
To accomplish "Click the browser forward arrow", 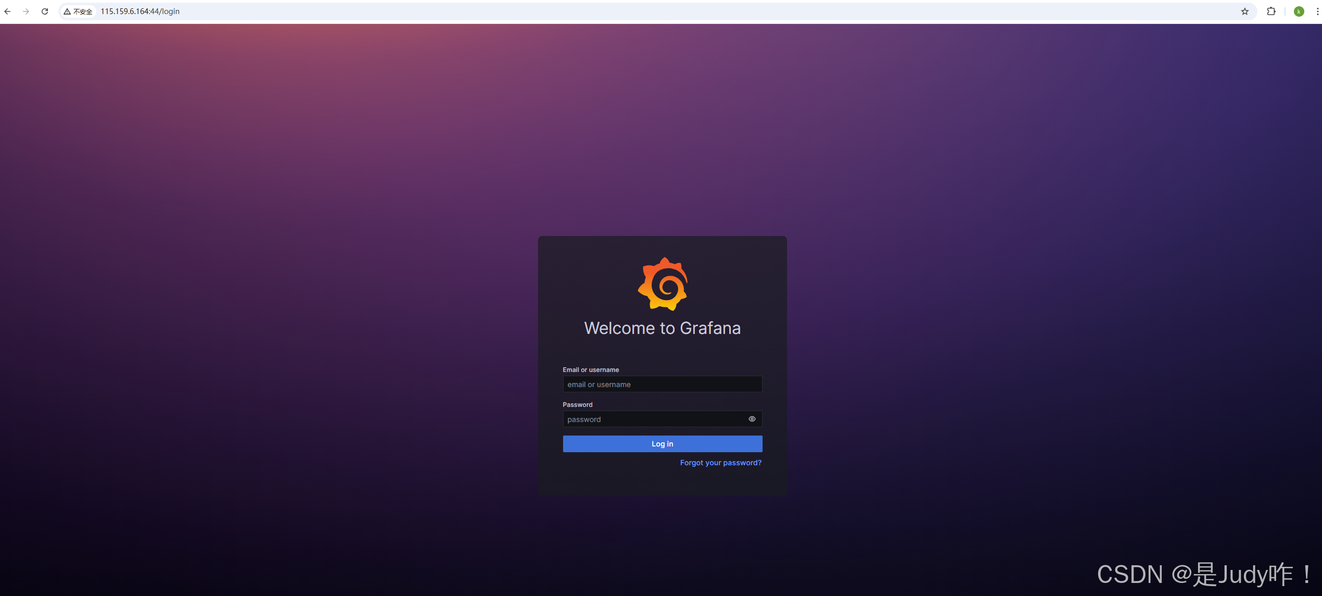I will 26,11.
